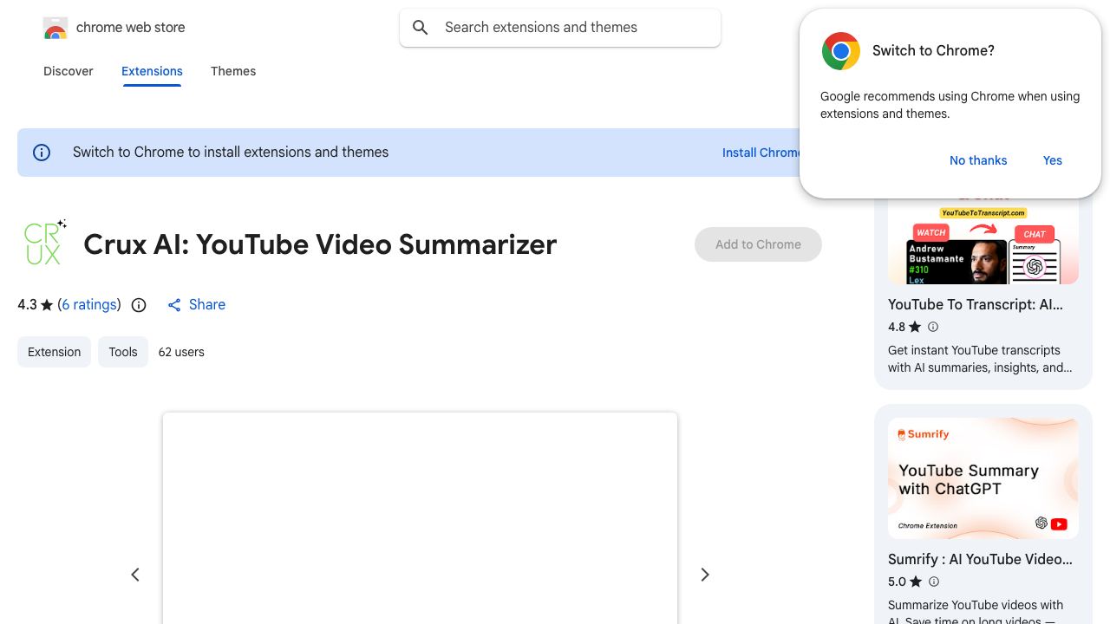Click info icon beside the 5.0 rating
Image resolution: width=1110 pixels, height=624 pixels.
(x=934, y=582)
